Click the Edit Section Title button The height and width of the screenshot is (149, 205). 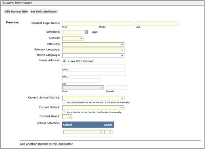16,12
